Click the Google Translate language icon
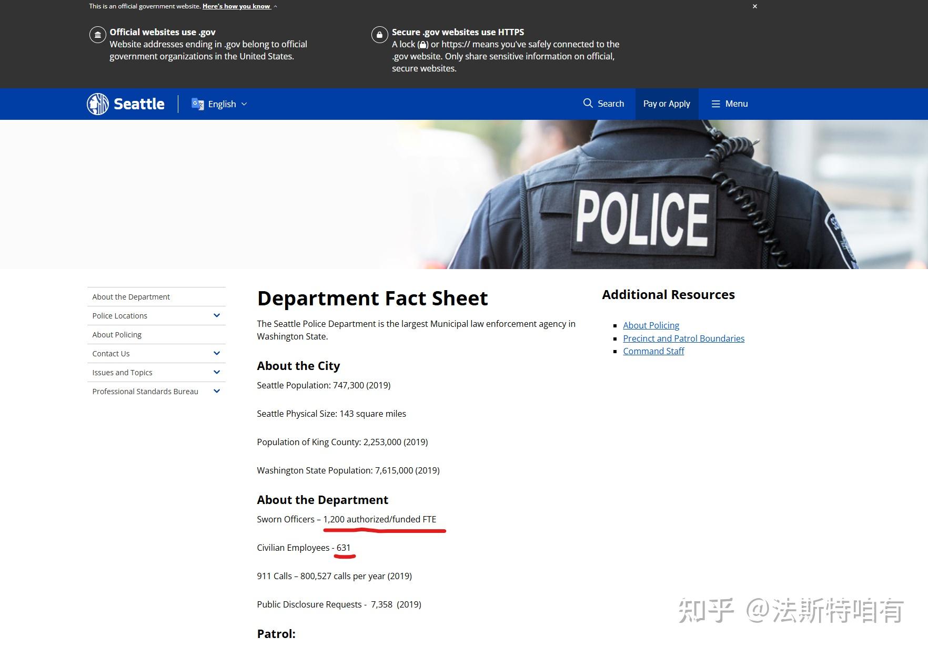Image resolution: width=928 pixels, height=648 pixels. click(x=198, y=104)
